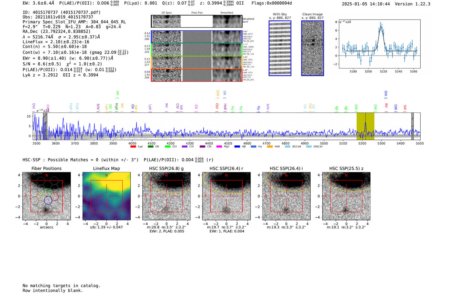Click the blue fiber circle in Fiber Positions
Image resolution: width=453 pixels, height=308 pixels.
coord(48,200)
